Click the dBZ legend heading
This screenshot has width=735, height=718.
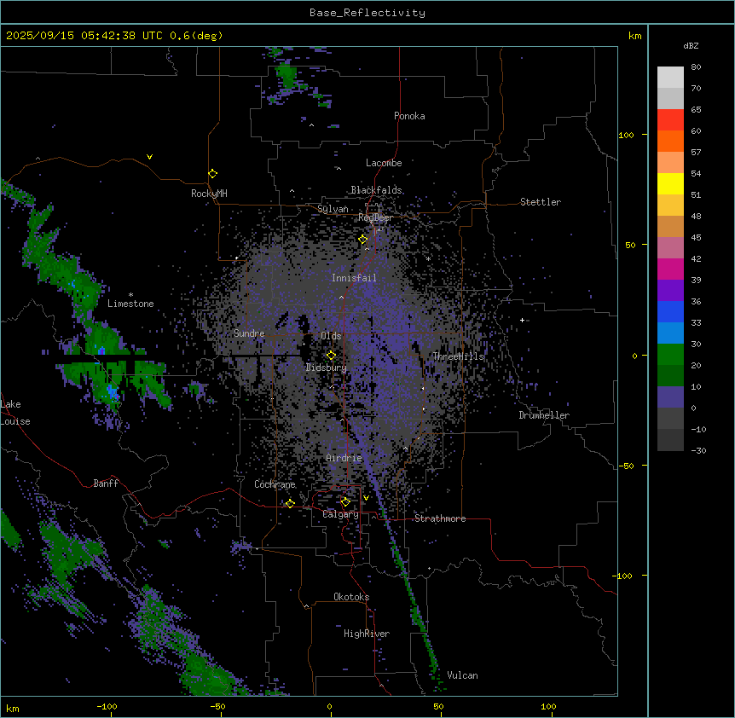pyautogui.click(x=691, y=46)
